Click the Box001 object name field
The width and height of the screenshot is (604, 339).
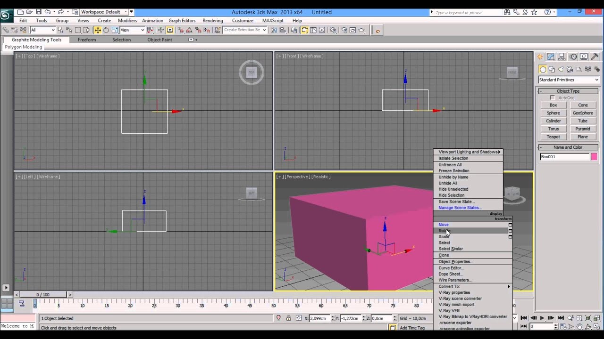(x=564, y=157)
